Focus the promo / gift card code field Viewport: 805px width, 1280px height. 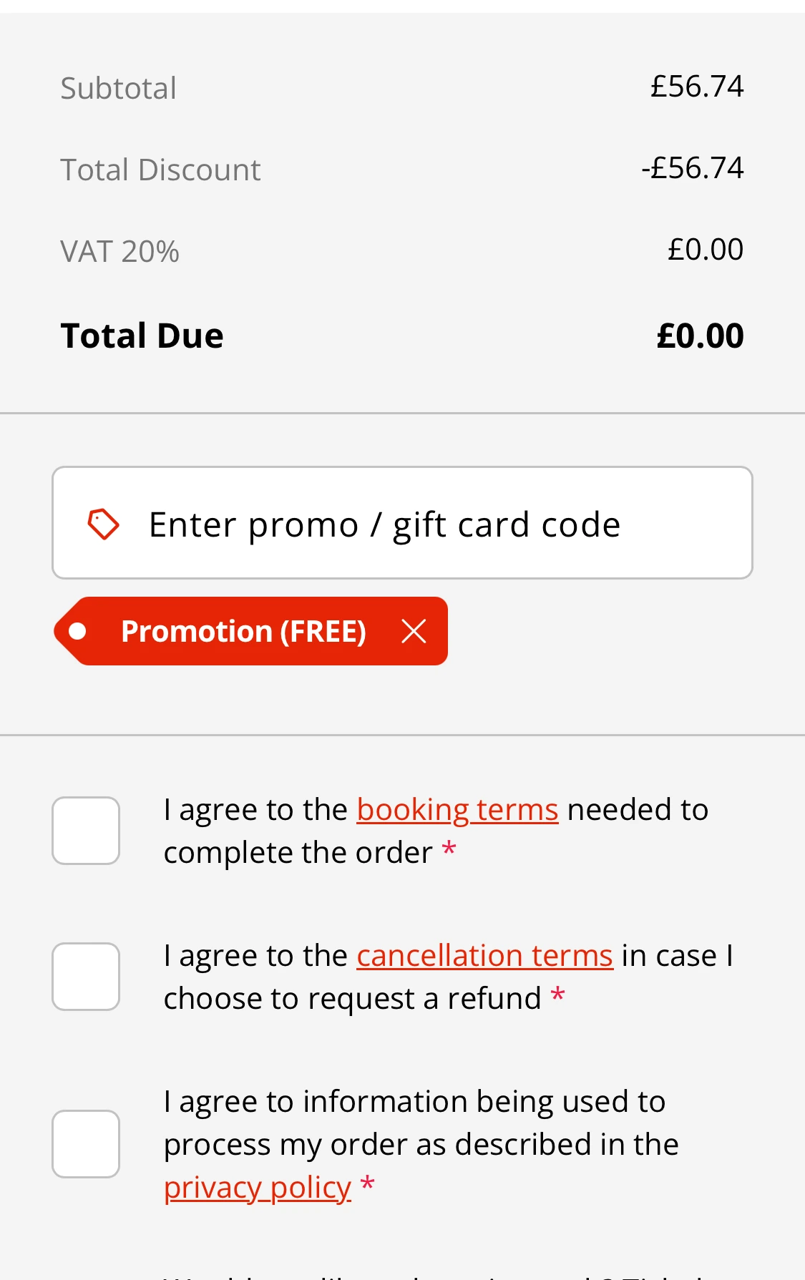[429, 524]
